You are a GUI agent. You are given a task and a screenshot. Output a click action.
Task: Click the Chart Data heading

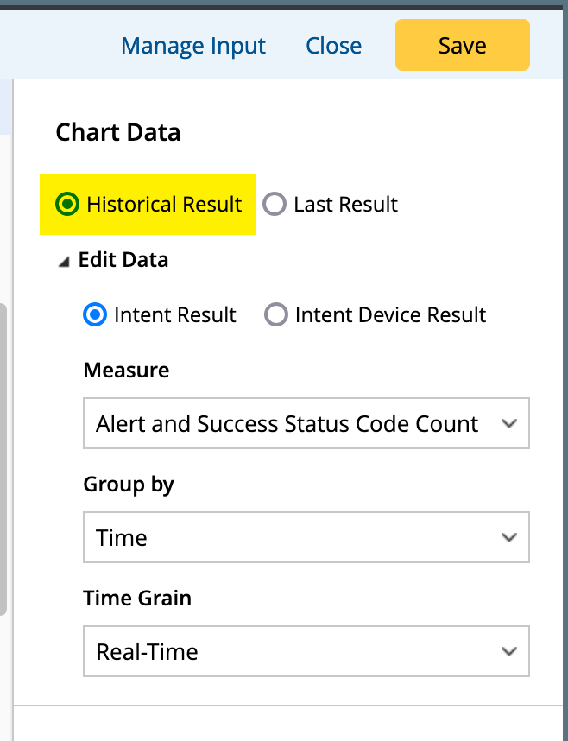[x=118, y=132]
